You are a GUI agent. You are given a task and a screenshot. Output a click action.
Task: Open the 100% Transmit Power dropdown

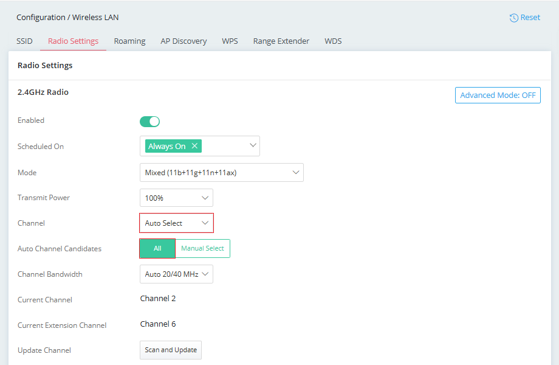176,198
